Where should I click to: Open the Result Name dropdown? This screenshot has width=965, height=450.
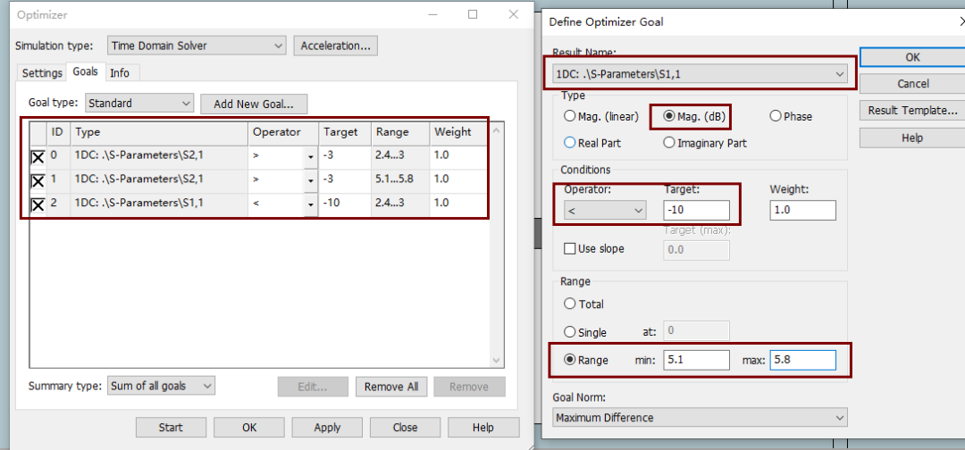point(700,74)
